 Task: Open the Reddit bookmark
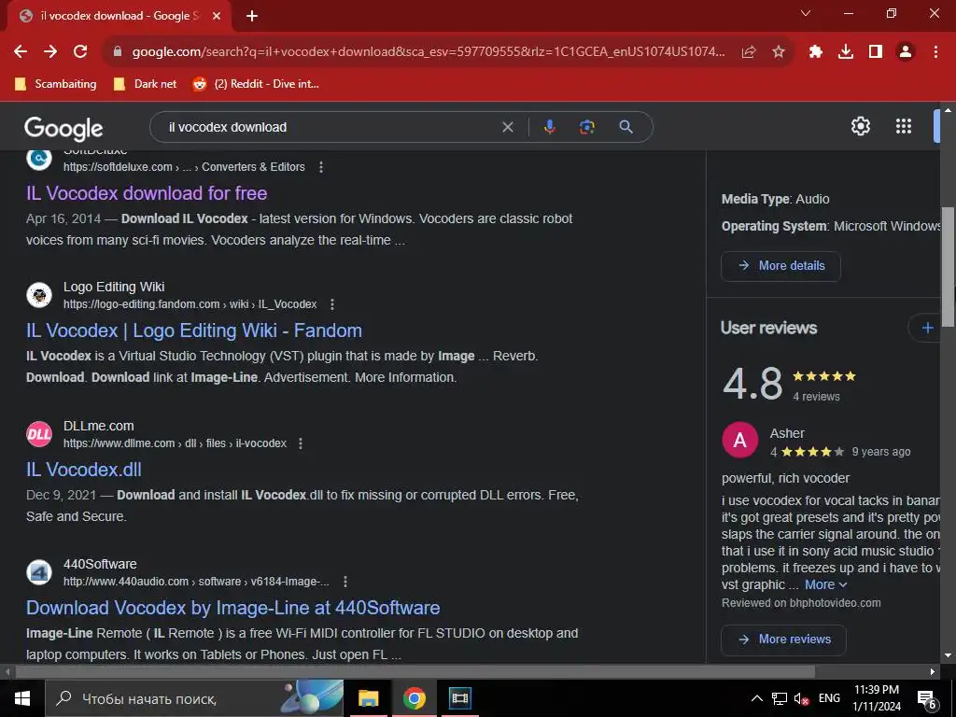(256, 84)
